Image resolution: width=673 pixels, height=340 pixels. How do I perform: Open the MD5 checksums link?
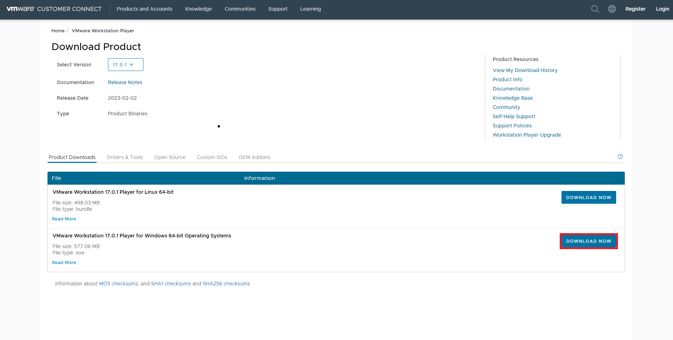(118, 284)
